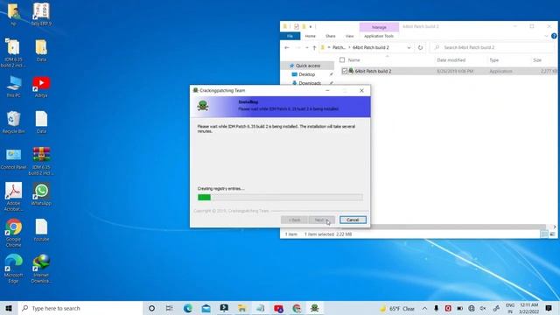Switch to Chrome in the taskbar

tap(297, 308)
